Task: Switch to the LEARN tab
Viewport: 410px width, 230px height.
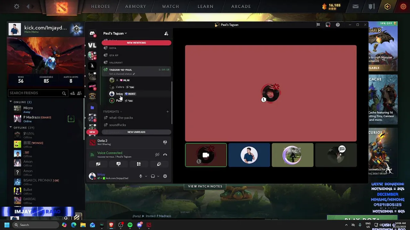Action: click(205, 6)
